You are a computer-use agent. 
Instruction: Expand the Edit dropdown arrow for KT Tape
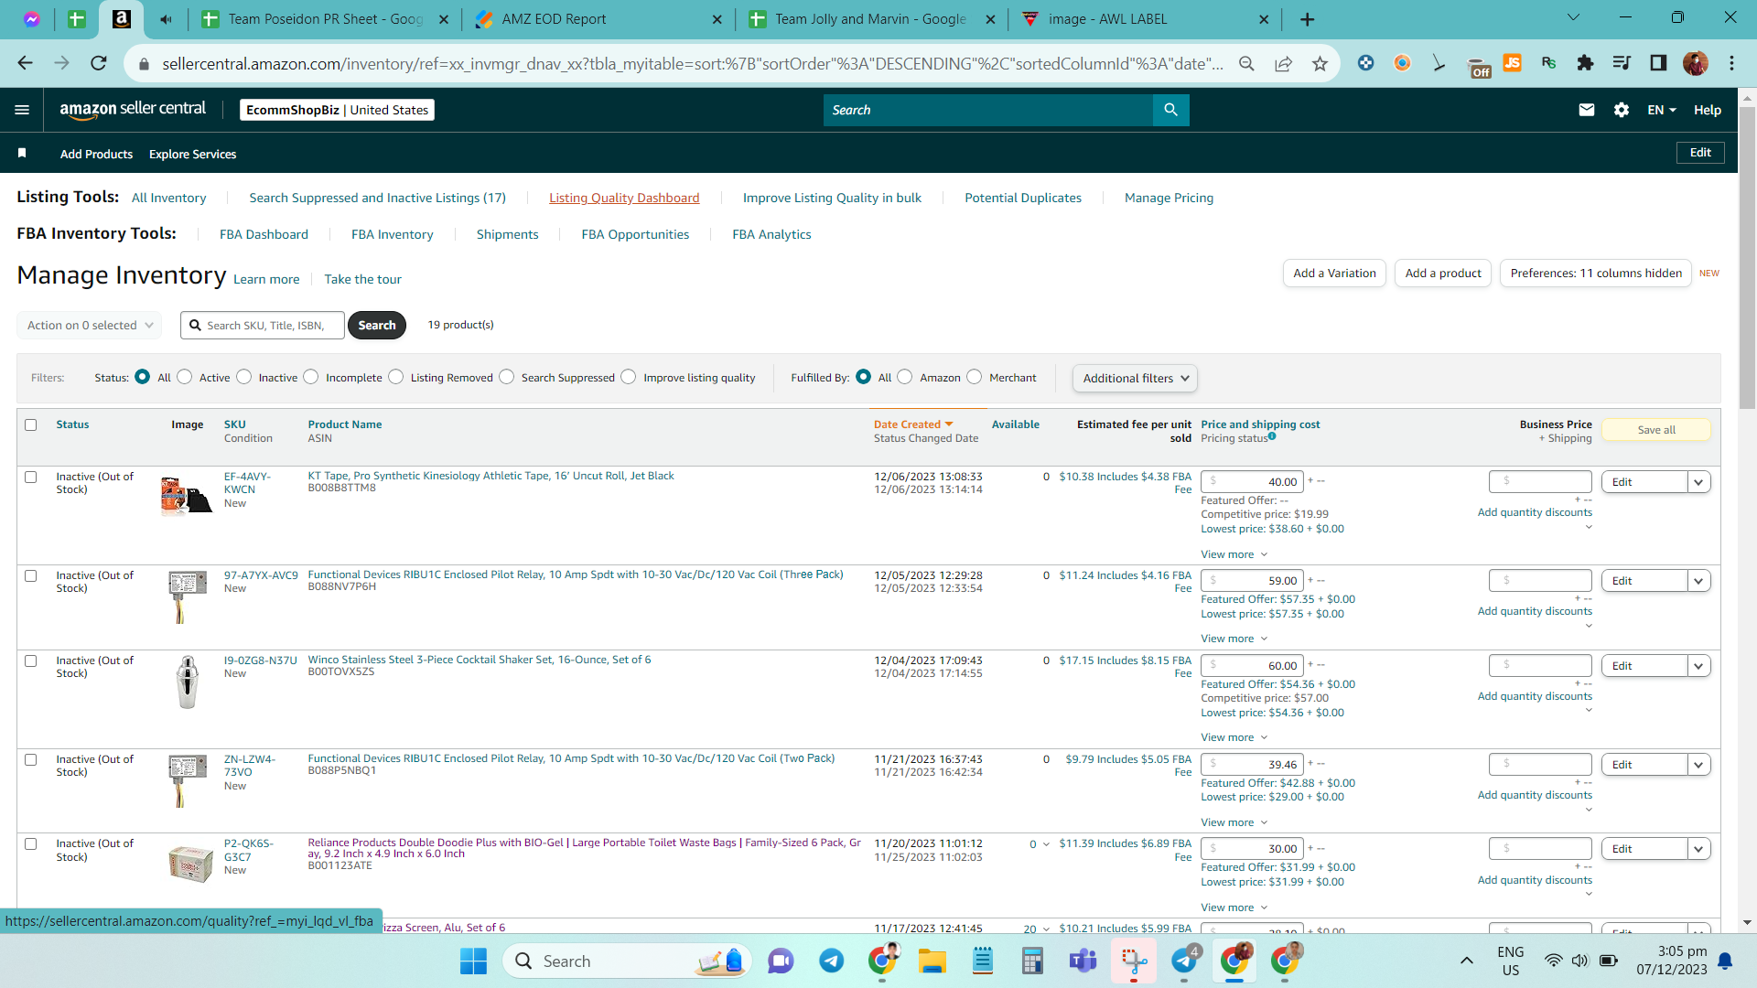(x=1699, y=482)
